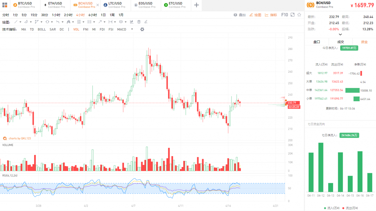Toggle the TD indicator
376x211 pixels.
click(32, 29)
